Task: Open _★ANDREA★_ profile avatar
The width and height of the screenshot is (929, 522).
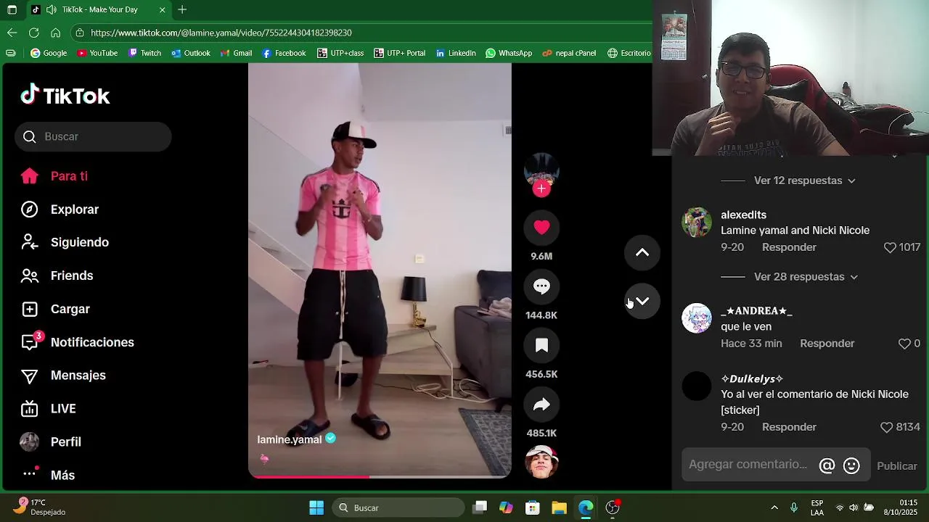Action: [x=697, y=318]
